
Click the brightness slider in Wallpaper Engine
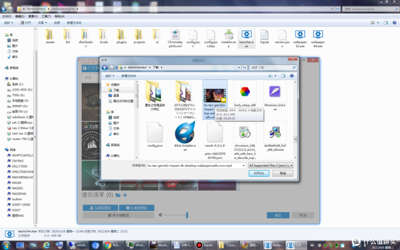pos(176,215)
